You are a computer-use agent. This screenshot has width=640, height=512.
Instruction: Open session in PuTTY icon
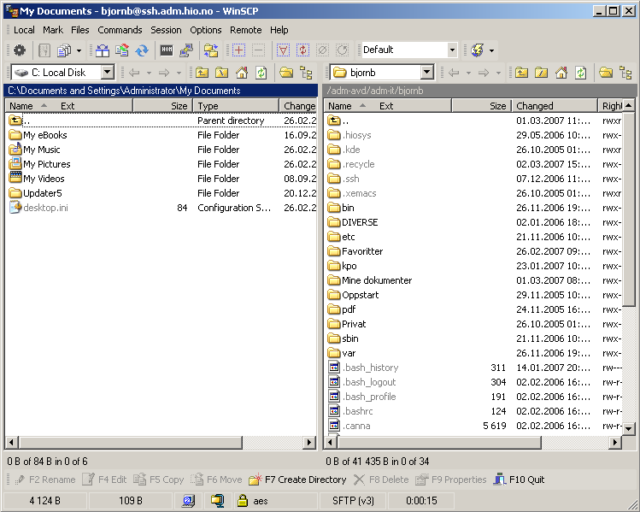[186, 50]
